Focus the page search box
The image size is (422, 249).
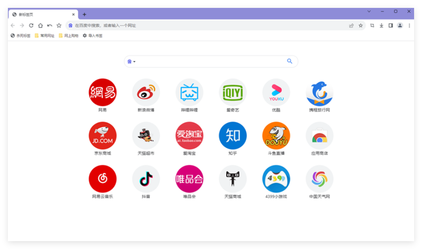211,61
